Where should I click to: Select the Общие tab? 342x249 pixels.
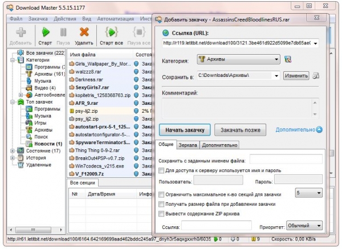coord(166,144)
